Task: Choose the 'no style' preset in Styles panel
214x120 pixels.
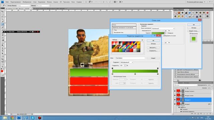Action: pyautogui.click(x=175, y=13)
